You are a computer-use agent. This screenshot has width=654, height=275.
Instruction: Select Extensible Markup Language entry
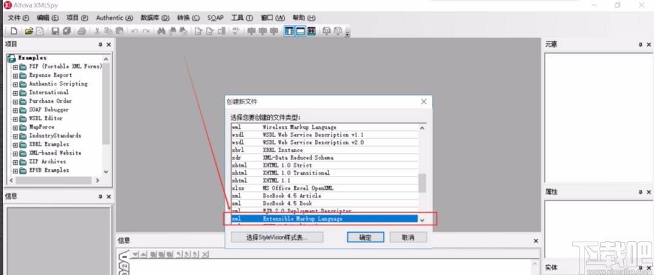pyautogui.click(x=324, y=219)
